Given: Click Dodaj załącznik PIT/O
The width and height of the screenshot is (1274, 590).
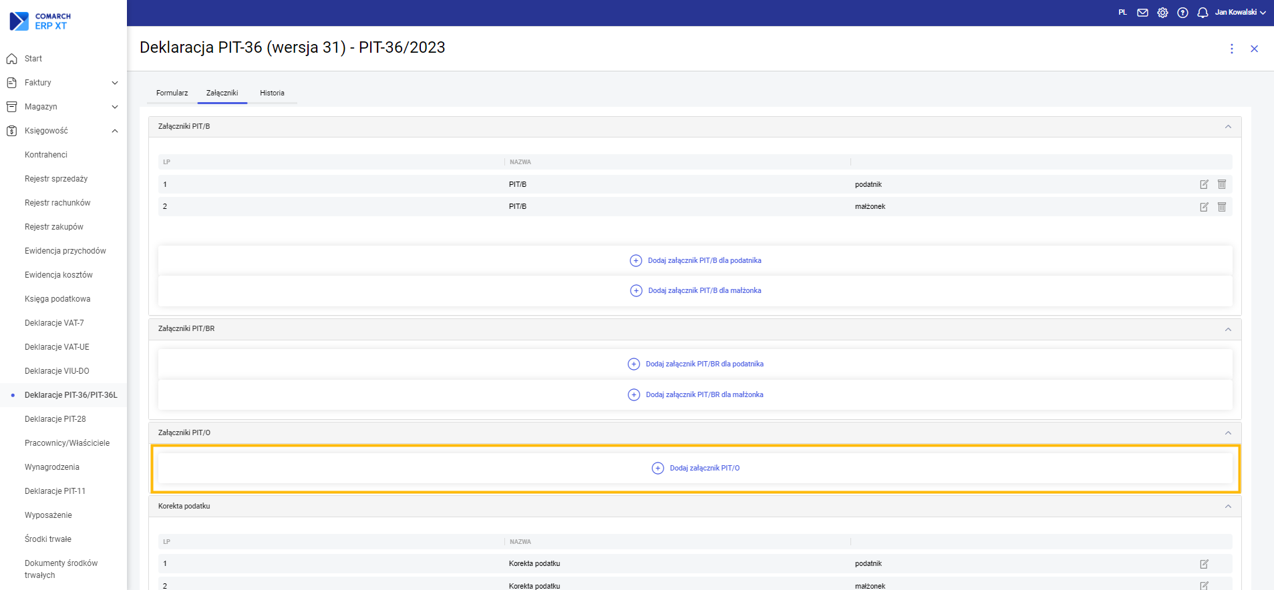Looking at the screenshot, I should pos(695,468).
